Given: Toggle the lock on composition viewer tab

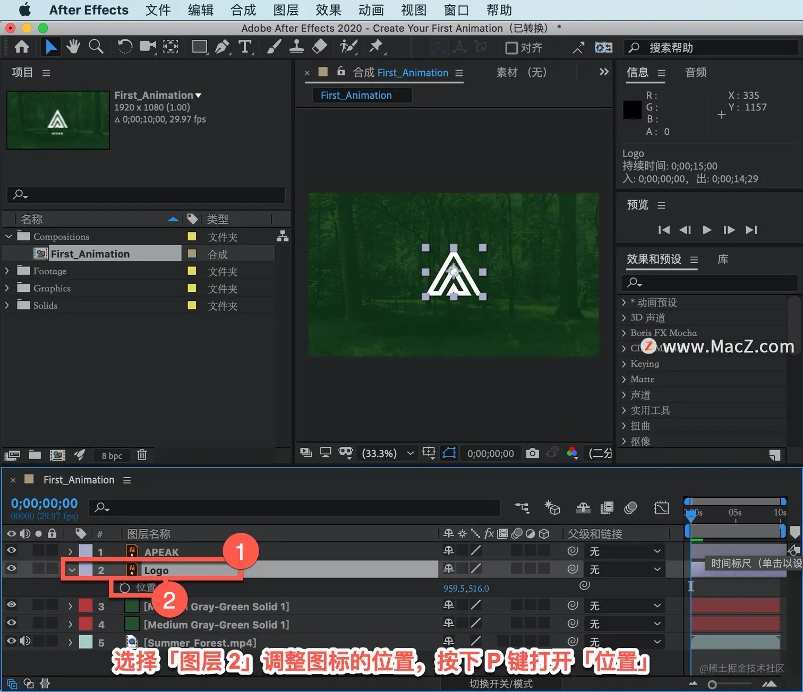Looking at the screenshot, I should [x=341, y=71].
